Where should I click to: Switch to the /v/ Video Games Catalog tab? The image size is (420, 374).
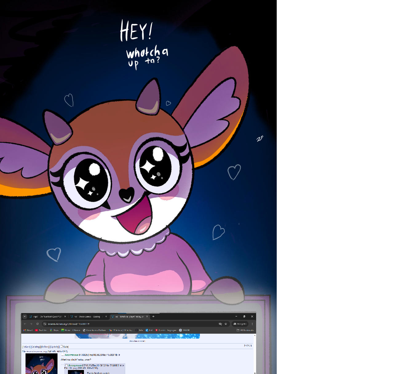point(89,316)
